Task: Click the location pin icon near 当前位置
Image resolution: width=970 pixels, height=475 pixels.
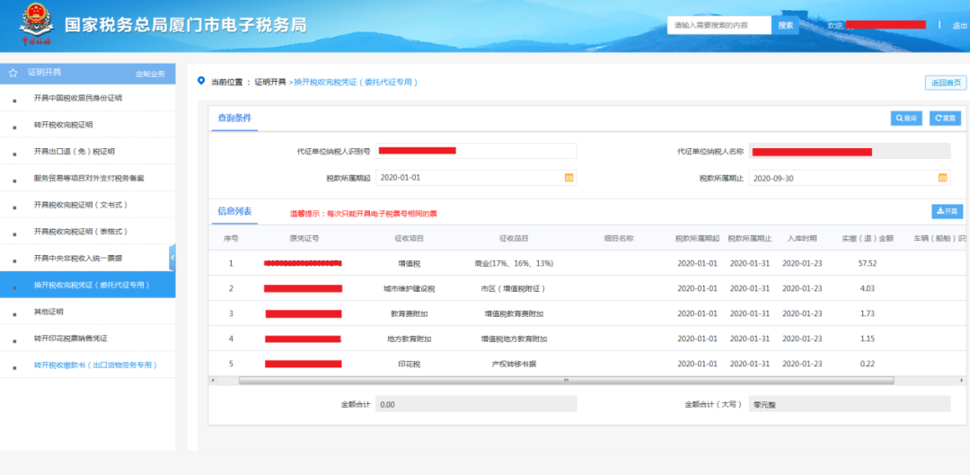Action: click(x=200, y=81)
